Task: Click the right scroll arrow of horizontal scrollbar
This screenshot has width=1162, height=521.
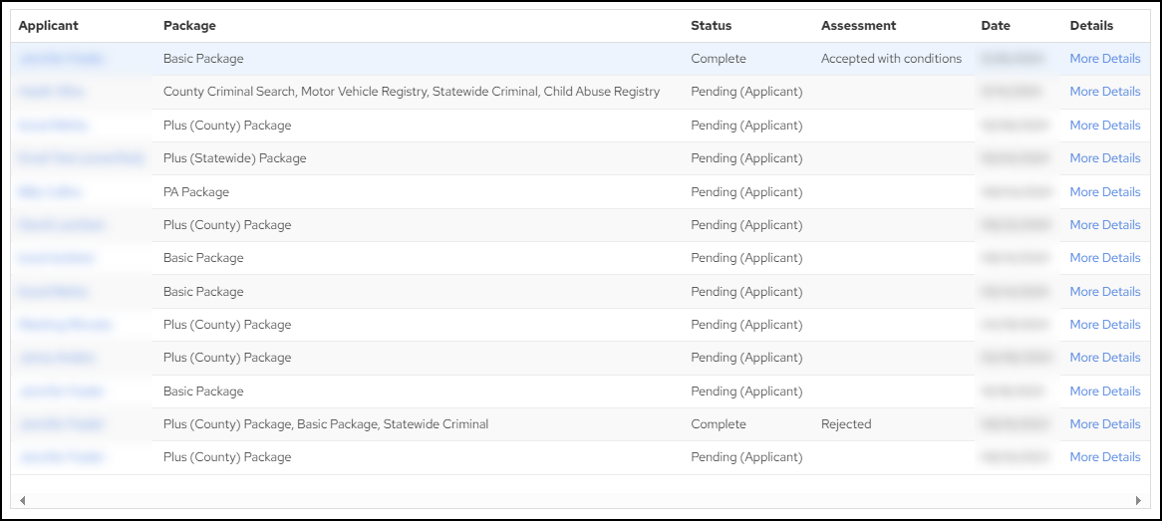Action: click(1138, 500)
